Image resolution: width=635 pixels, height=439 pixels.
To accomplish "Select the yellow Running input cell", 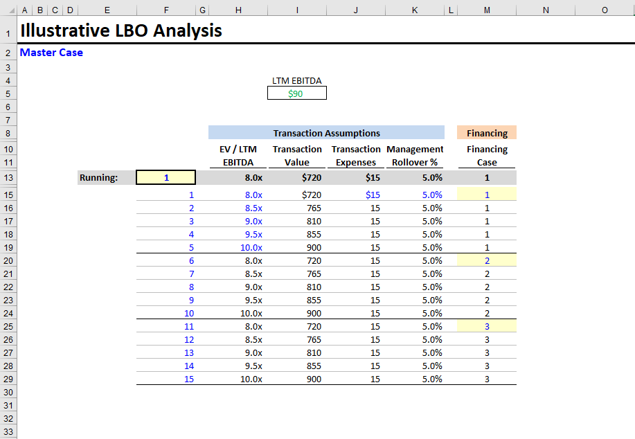I will coord(166,177).
